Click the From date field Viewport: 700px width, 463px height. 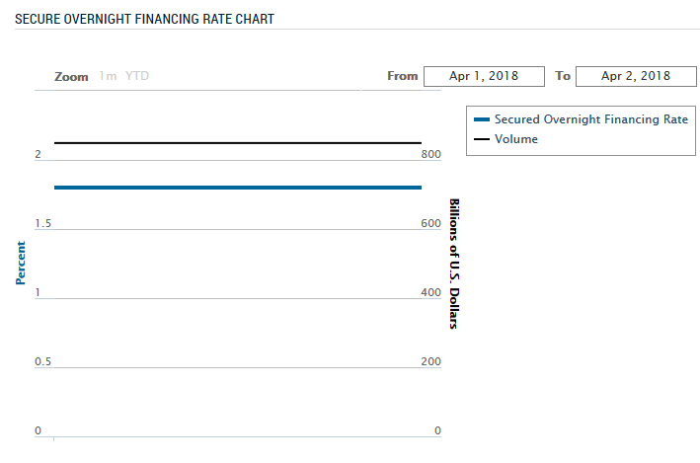coord(484,76)
